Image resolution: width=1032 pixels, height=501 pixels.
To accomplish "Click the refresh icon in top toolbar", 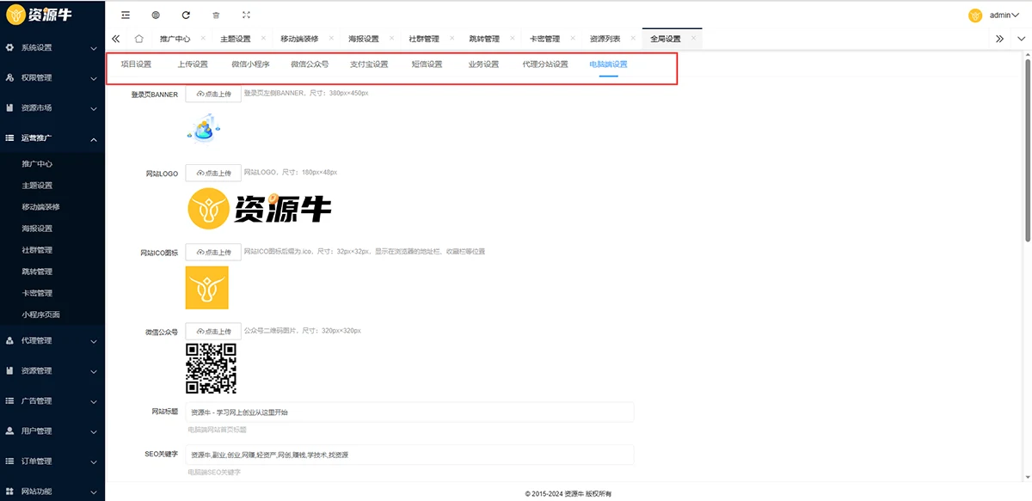I will coord(186,15).
